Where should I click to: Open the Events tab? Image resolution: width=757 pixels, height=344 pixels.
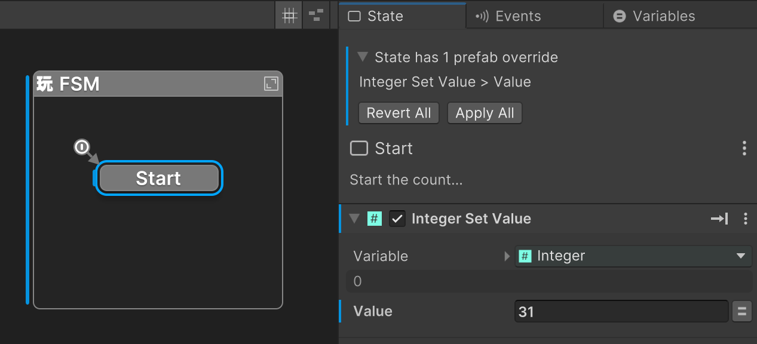(534, 16)
